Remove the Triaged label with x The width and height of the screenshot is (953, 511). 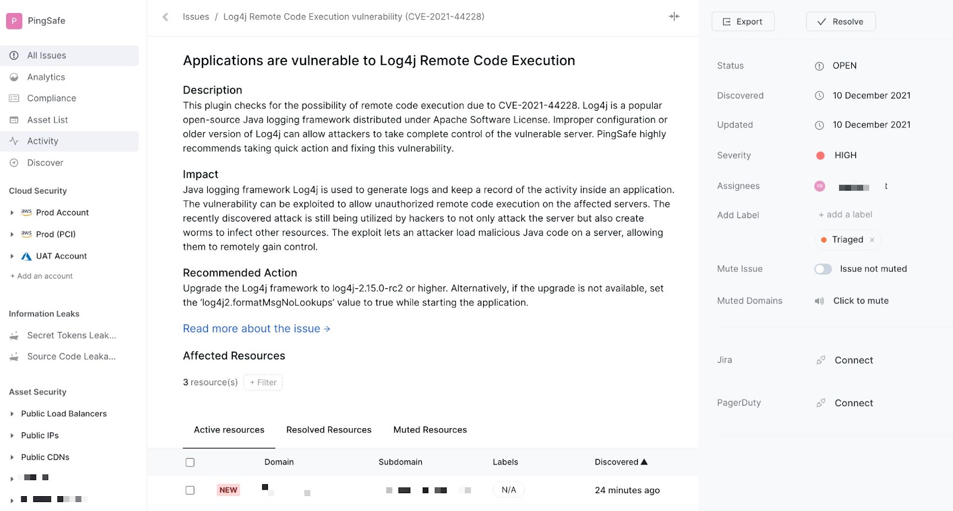[x=872, y=240]
